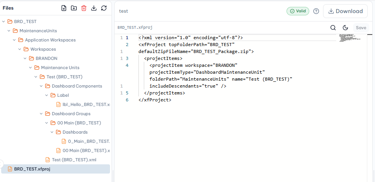The height and width of the screenshot is (182, 375).
Task: Select BRD_TEST.xfproj in file tree
Action: pyautogui.click(x=55, y=169)
